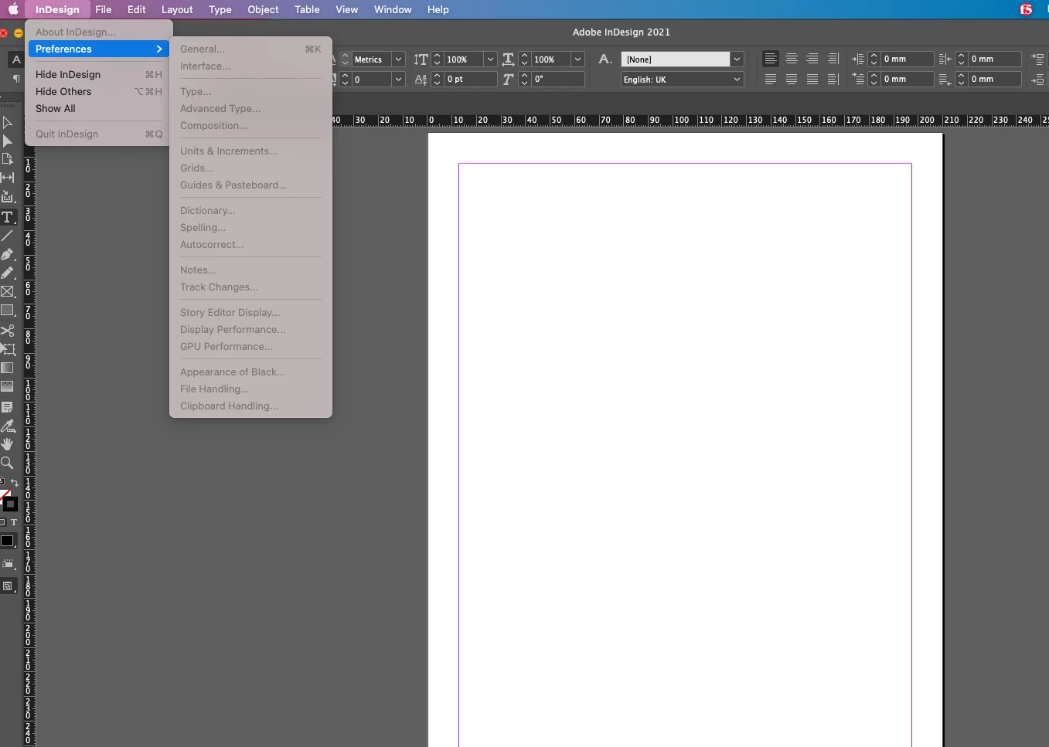Open the Horizontal Scale 100% dropdown

577,59
